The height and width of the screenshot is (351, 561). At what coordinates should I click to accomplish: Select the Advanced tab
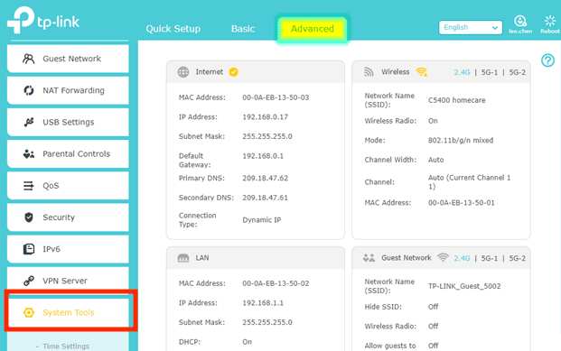tap(312, 29)
